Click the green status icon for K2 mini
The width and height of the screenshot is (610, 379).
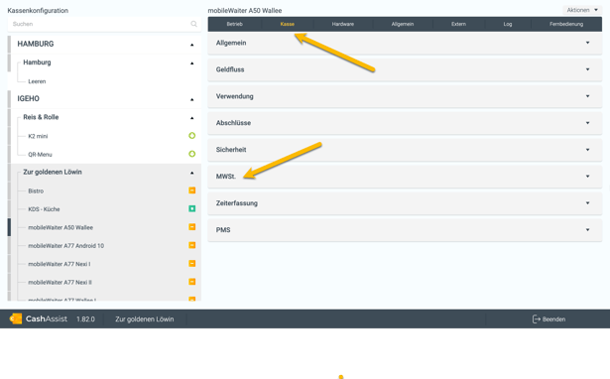click(191, 136)
